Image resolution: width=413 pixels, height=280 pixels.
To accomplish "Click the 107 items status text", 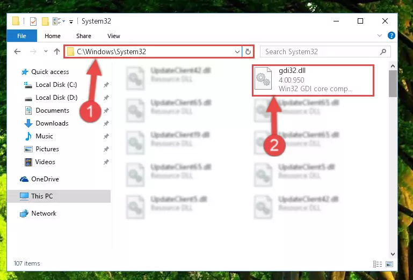I will (x=27, y=263).
